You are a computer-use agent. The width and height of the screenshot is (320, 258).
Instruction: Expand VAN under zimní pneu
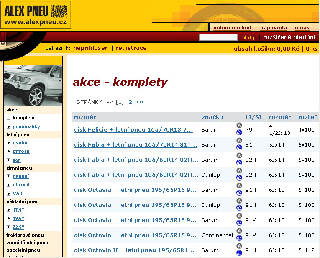pos(8,193)
